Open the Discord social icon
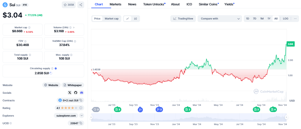The height and width of the screenshot is (129, 301). [82, 93]
